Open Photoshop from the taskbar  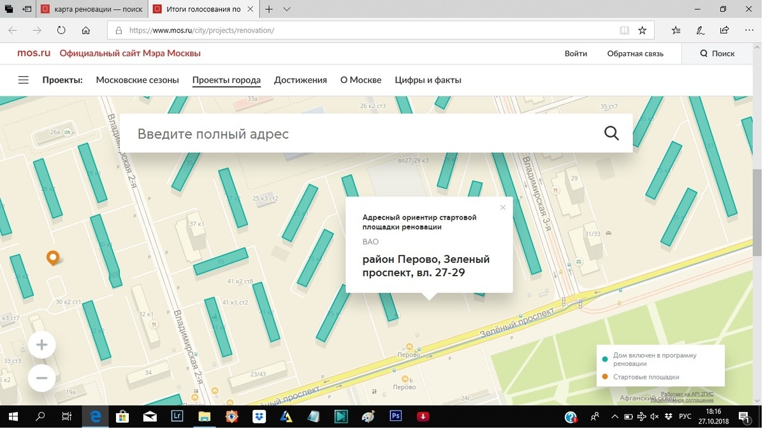395,416
